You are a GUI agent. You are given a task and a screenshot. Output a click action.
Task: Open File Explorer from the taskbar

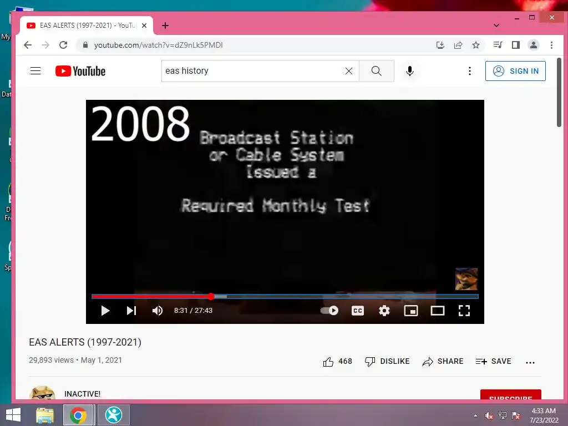tap(45, 415)
